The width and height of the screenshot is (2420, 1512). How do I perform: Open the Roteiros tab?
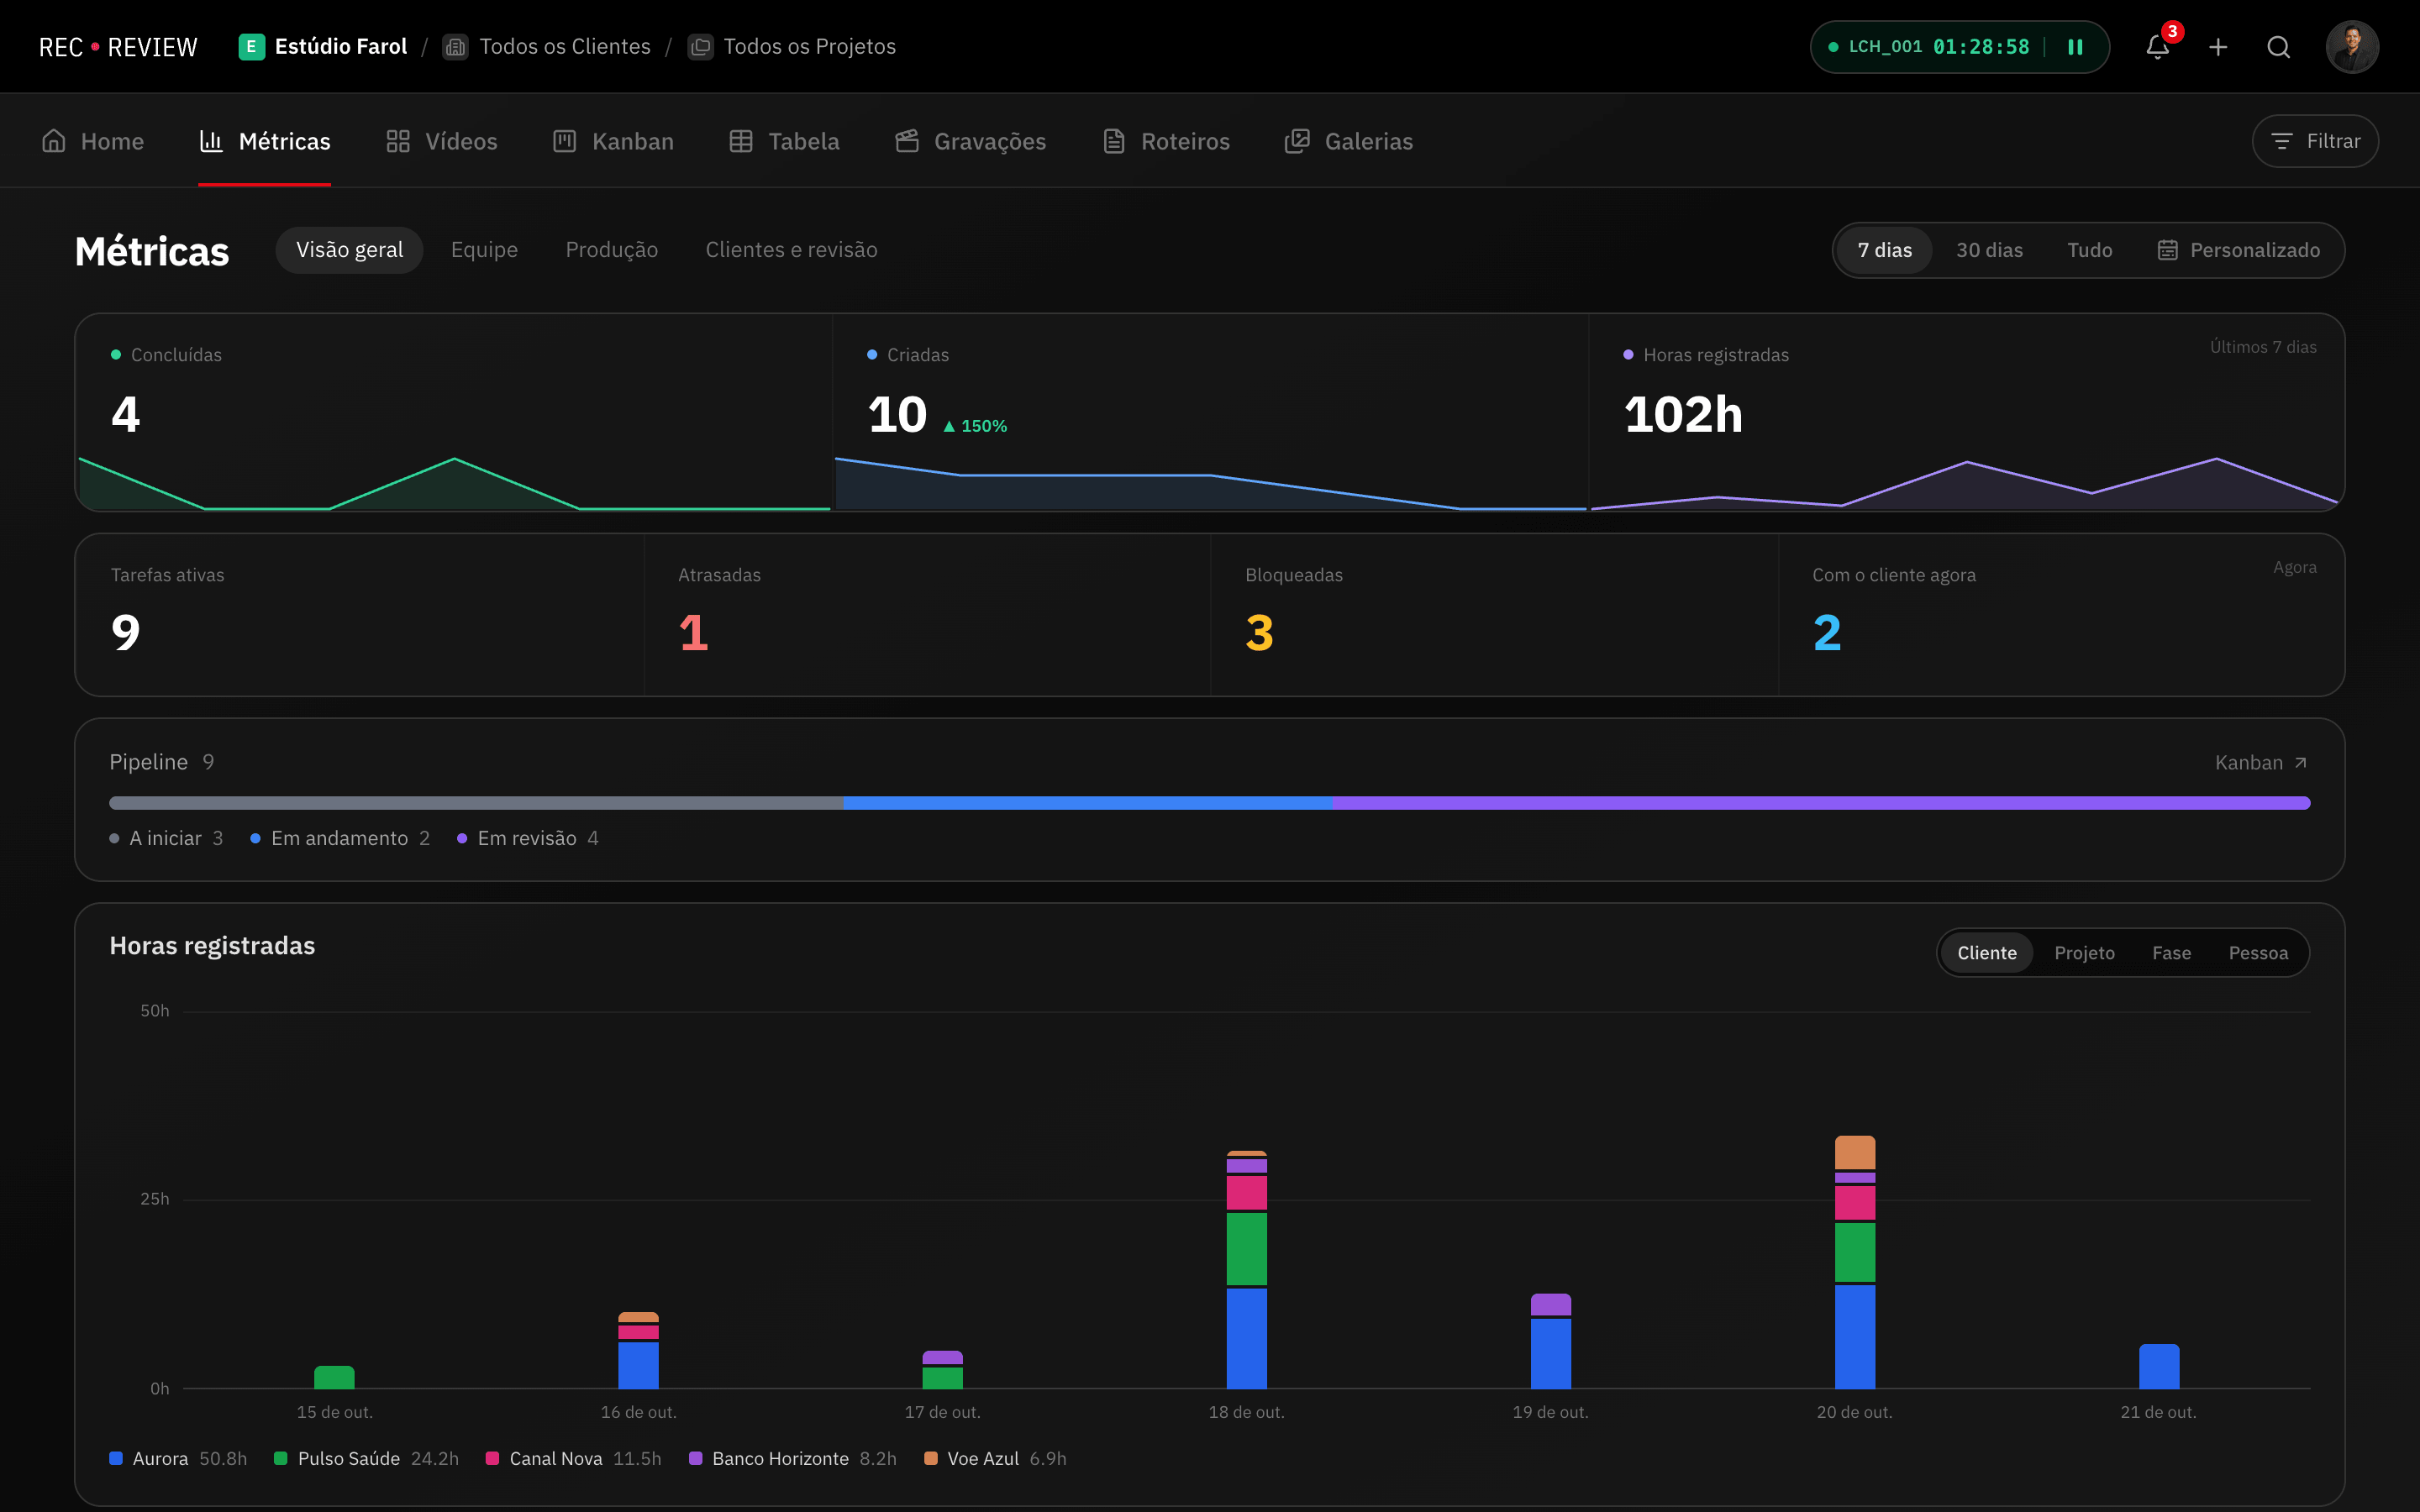[1165, 141]
